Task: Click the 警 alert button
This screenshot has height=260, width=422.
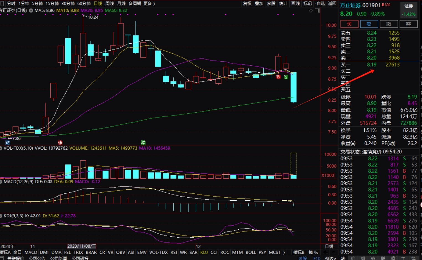Action: click(x=408, y=24)
